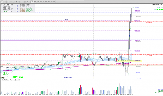Click the green IHT=13:25 label
Image resolution: width=163 pixels, height=96 pixels.
pos(18,77)
